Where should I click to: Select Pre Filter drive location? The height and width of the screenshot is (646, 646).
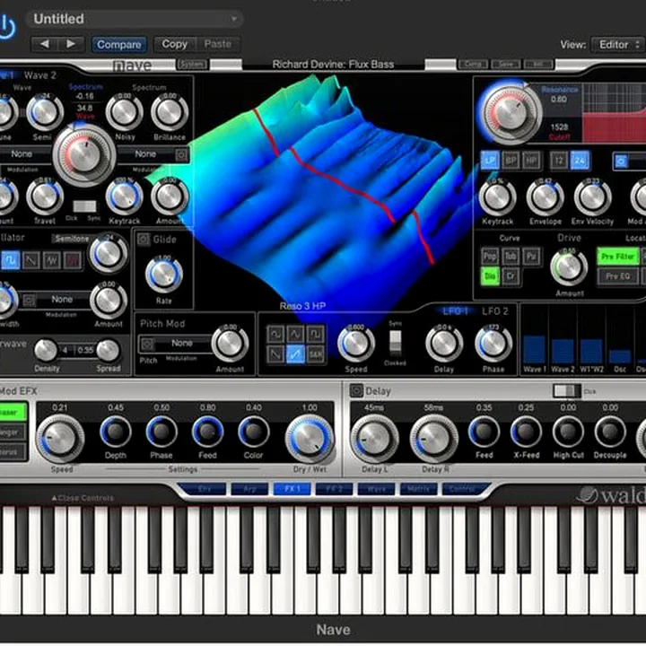[617, 257]
